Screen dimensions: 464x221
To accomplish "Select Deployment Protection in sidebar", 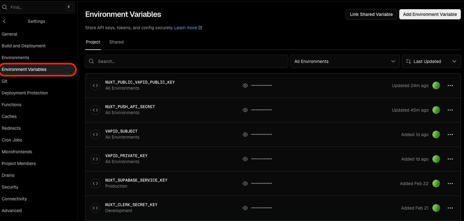I will 25,93.
